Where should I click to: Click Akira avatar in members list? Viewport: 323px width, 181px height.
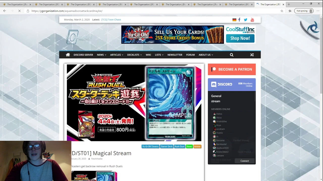point(214,118)
